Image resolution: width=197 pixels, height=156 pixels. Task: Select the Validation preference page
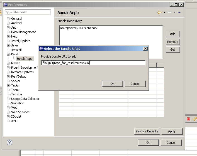18,103
